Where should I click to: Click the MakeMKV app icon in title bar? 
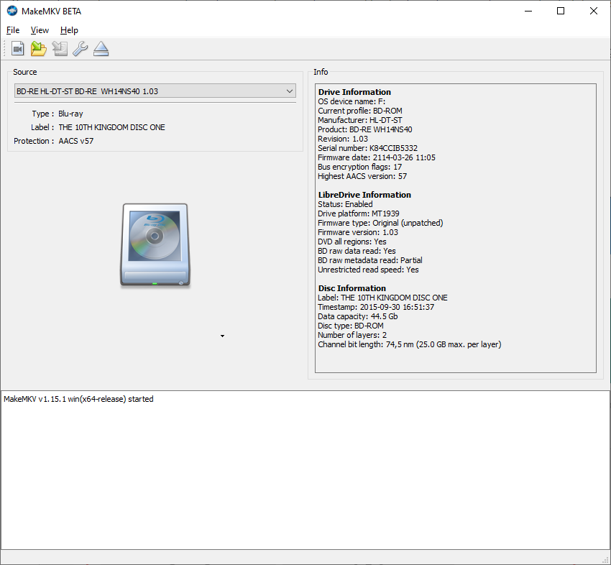12,11
